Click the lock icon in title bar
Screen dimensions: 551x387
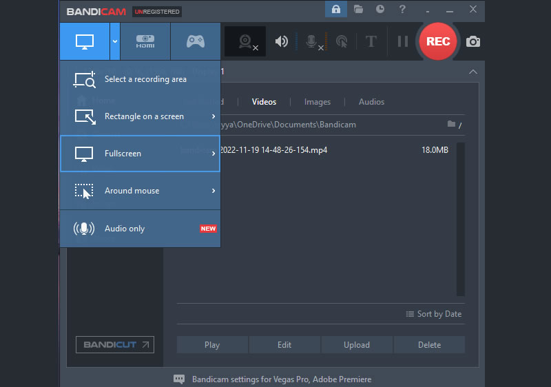point(336,9)
